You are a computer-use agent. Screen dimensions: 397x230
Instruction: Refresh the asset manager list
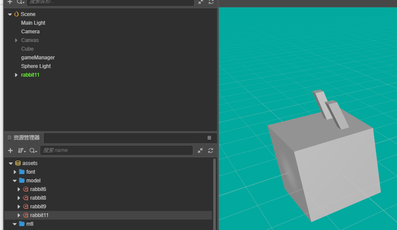tap(211, 151)
